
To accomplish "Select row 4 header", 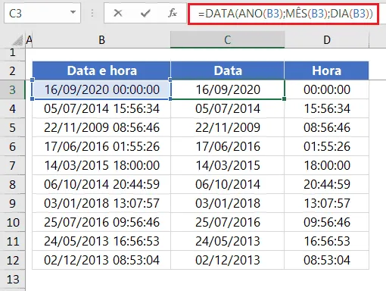I will point(12,108).
